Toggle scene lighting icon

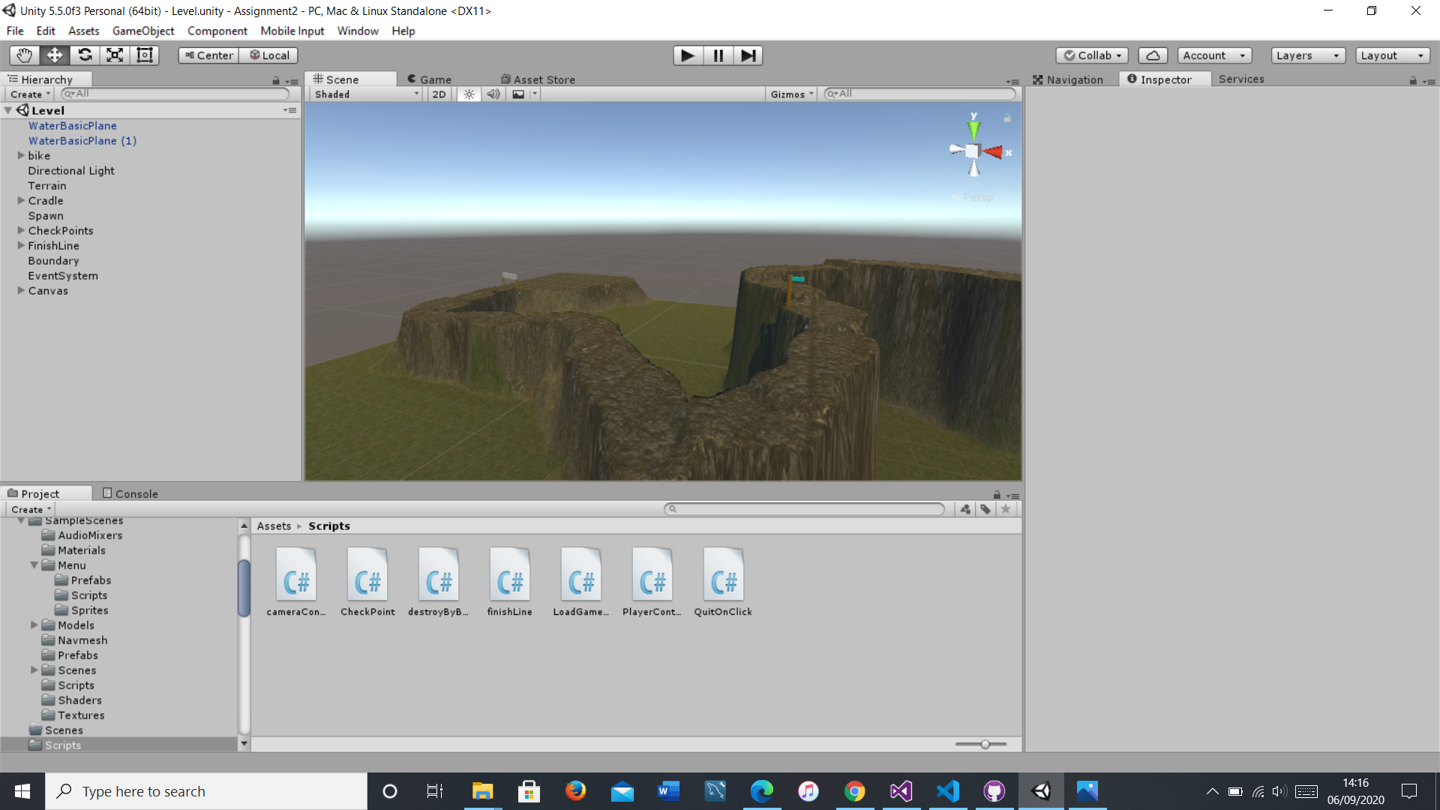click(469, 94)
